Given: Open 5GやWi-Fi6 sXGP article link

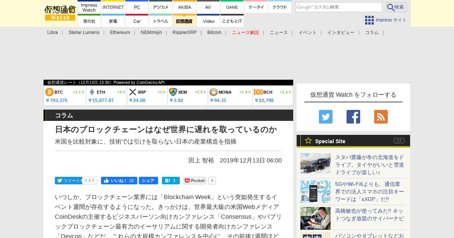Looking at the screenshot, I should coord(370,192).
